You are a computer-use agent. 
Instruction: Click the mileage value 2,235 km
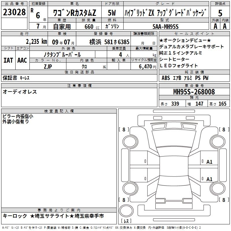tap(36, 41)
